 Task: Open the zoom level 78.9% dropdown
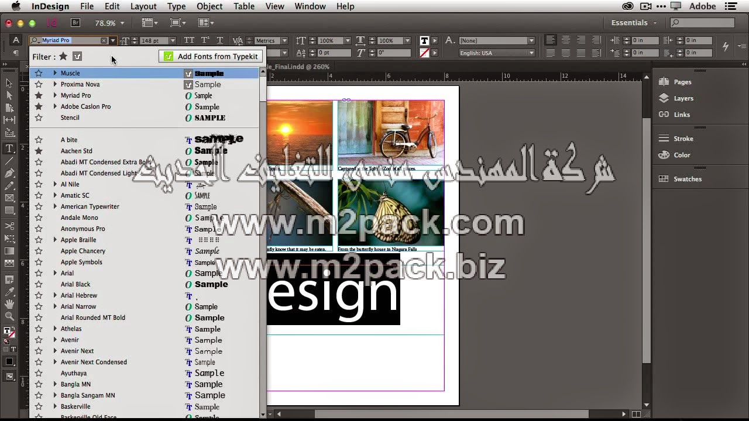coord(122,23)
